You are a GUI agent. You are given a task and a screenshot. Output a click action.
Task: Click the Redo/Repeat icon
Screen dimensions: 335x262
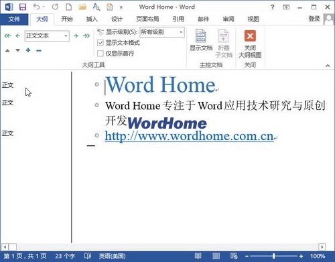coord(55,7)
